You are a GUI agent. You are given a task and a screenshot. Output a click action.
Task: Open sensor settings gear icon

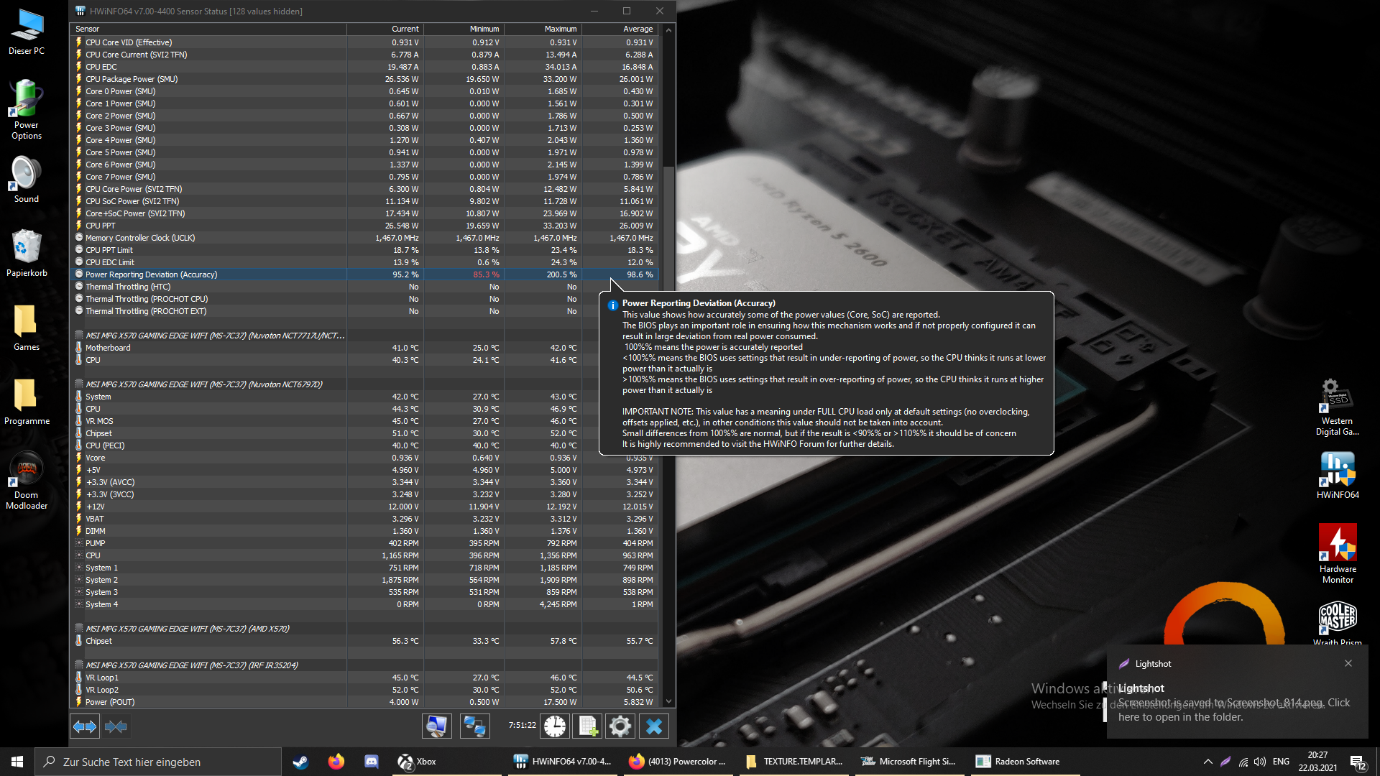click(620, 726)
